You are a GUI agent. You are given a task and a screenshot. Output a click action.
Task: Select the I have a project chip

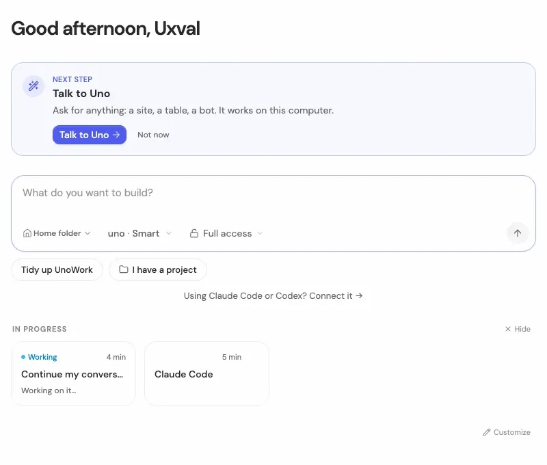(158, 269)
